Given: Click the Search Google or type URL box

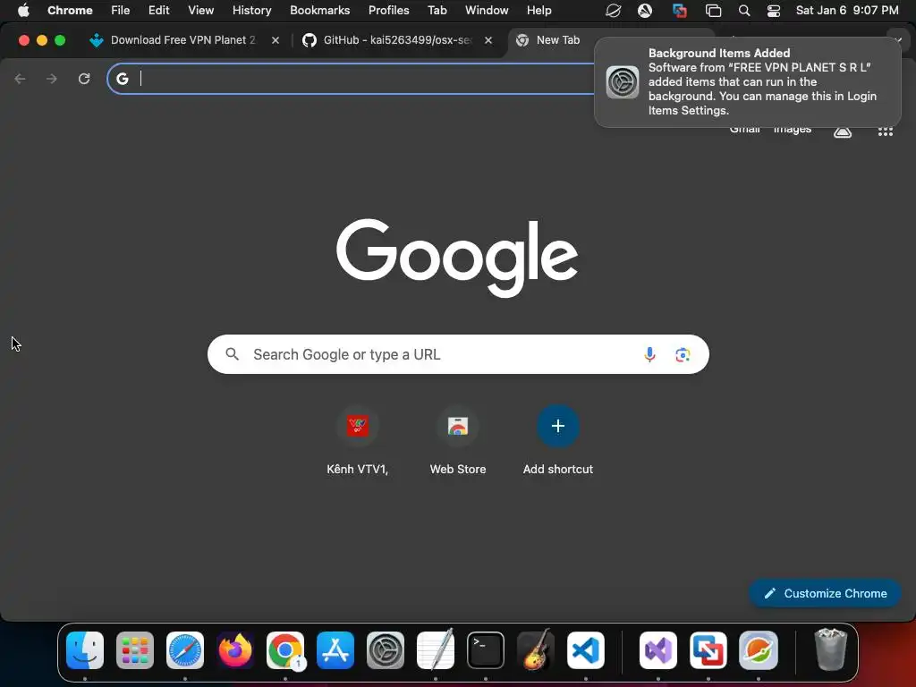Looking at the screenshot, I should pyautogui.click(x=458, y=354).
